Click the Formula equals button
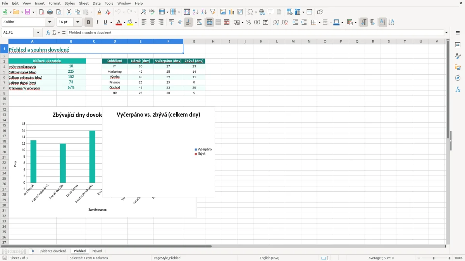The height and width of the screenshot is (261, 465). tap(64, 33)
